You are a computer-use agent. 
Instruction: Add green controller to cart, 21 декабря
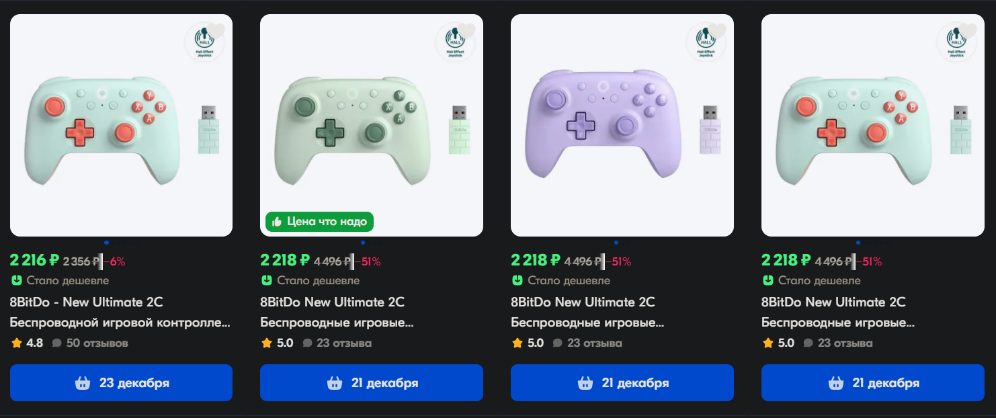372,383
